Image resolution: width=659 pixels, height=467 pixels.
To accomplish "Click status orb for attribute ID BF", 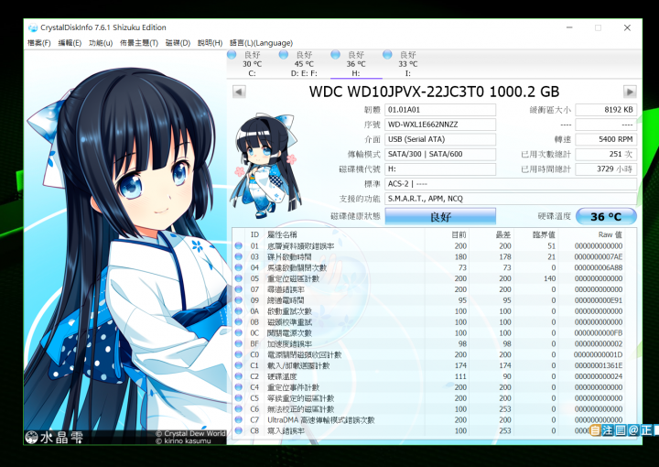I will click(x=239, y=343).
